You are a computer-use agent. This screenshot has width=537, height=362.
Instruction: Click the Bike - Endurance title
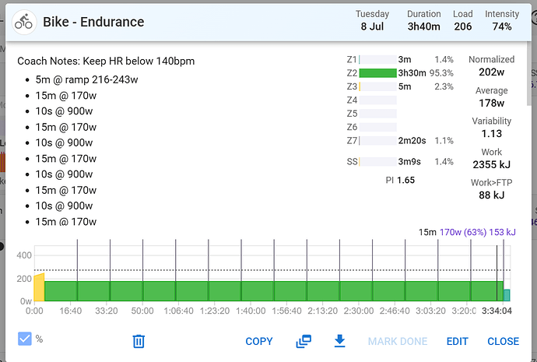pyautogui.click(x=93, y=21)
